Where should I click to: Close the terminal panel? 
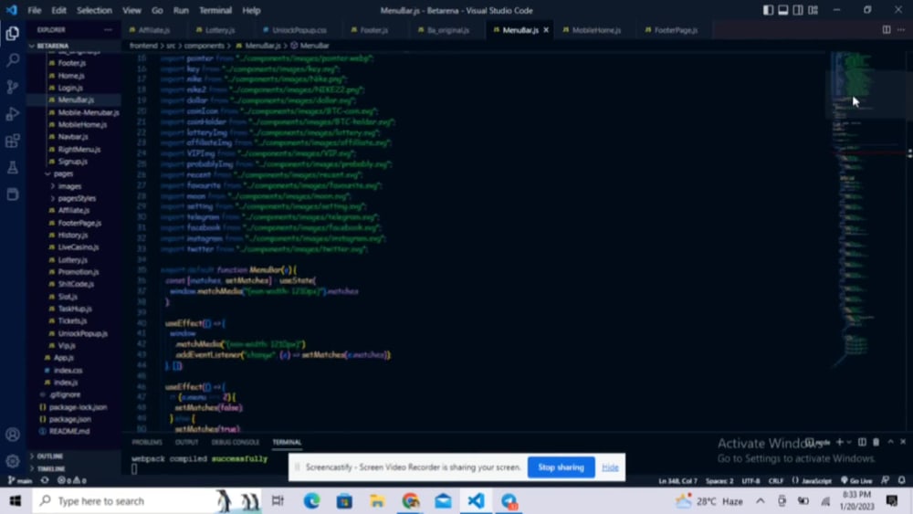tap(903, 442)
